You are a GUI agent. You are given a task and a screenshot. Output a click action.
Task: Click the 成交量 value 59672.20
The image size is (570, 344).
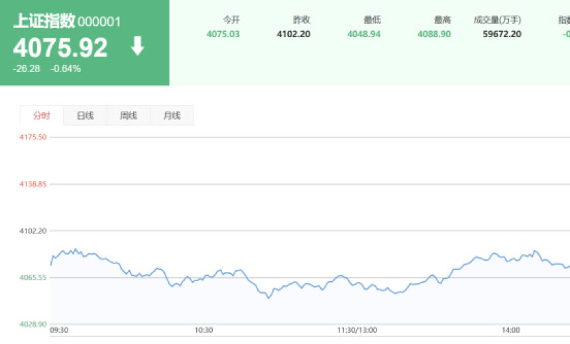point(502,34)
